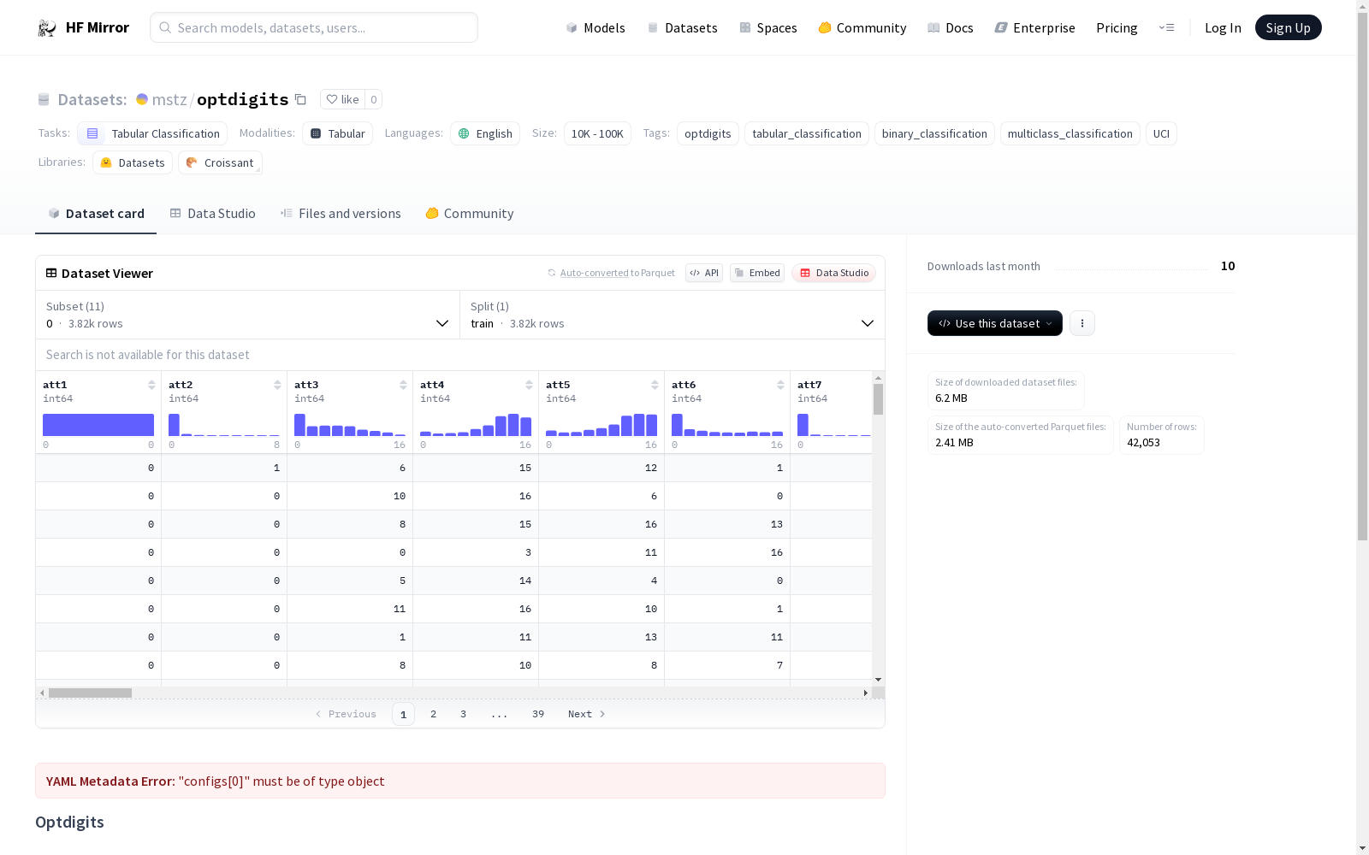Focus the search models input field
This screenshot has height=855, width=1369.
314,27
